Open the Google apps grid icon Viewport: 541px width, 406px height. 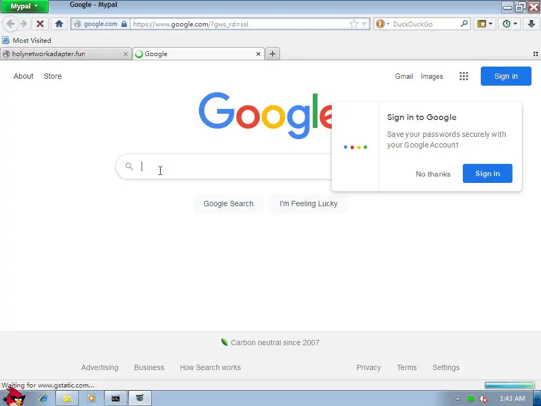[x=464, y=76]
